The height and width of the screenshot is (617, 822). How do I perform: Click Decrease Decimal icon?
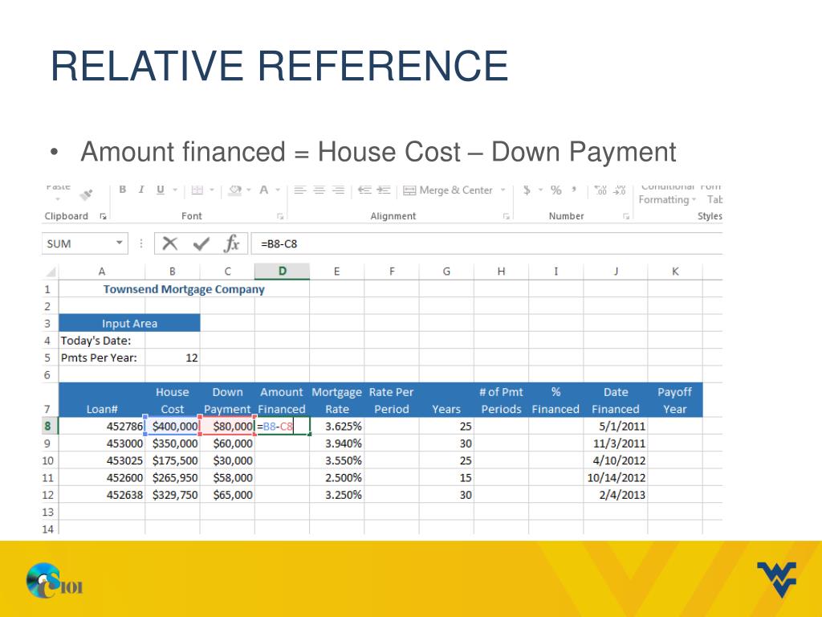[x=620, y=190]
